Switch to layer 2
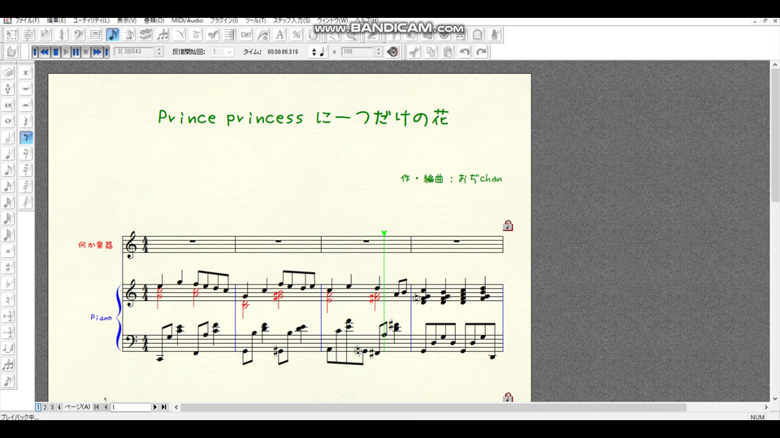 [45, 406]
